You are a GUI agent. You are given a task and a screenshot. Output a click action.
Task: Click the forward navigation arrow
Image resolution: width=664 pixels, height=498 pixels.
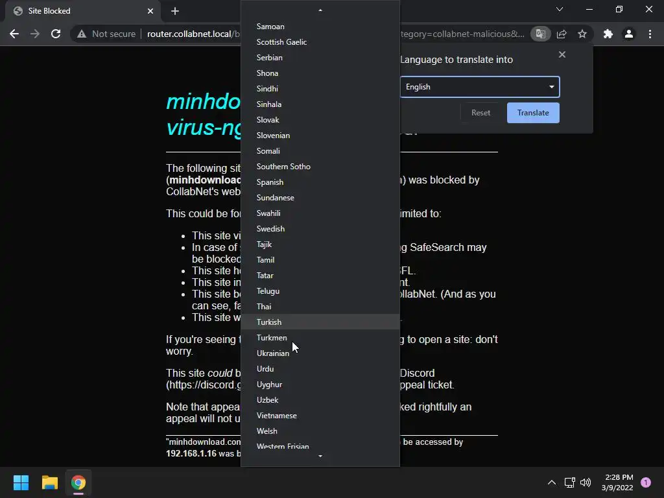pos(35,34)
